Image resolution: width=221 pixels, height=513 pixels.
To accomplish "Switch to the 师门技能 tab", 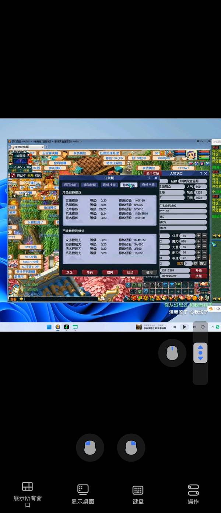I will [70, 185].
